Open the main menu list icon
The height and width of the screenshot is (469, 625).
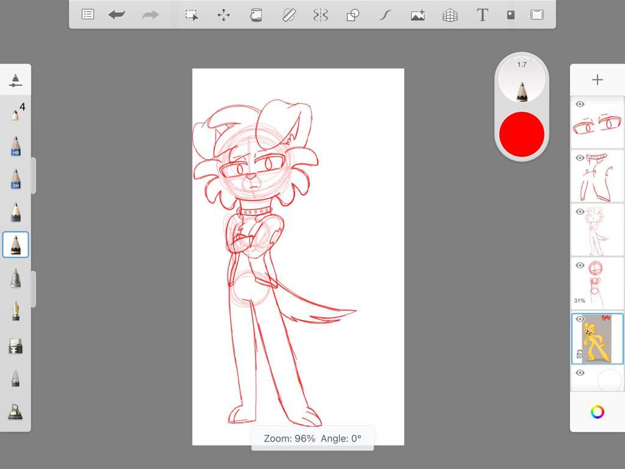point(88,15)
